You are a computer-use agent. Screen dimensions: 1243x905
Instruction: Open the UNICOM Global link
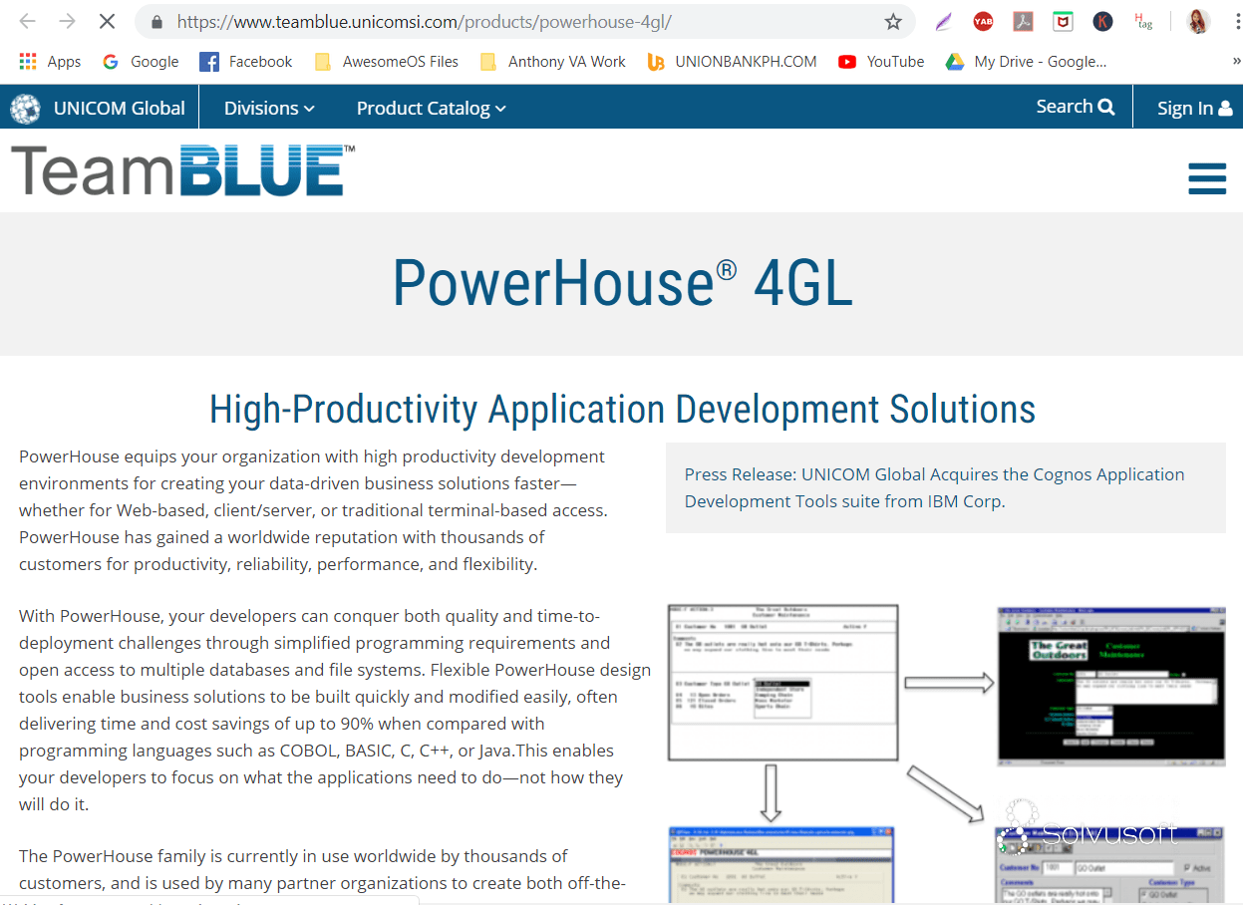click(120, 108)
